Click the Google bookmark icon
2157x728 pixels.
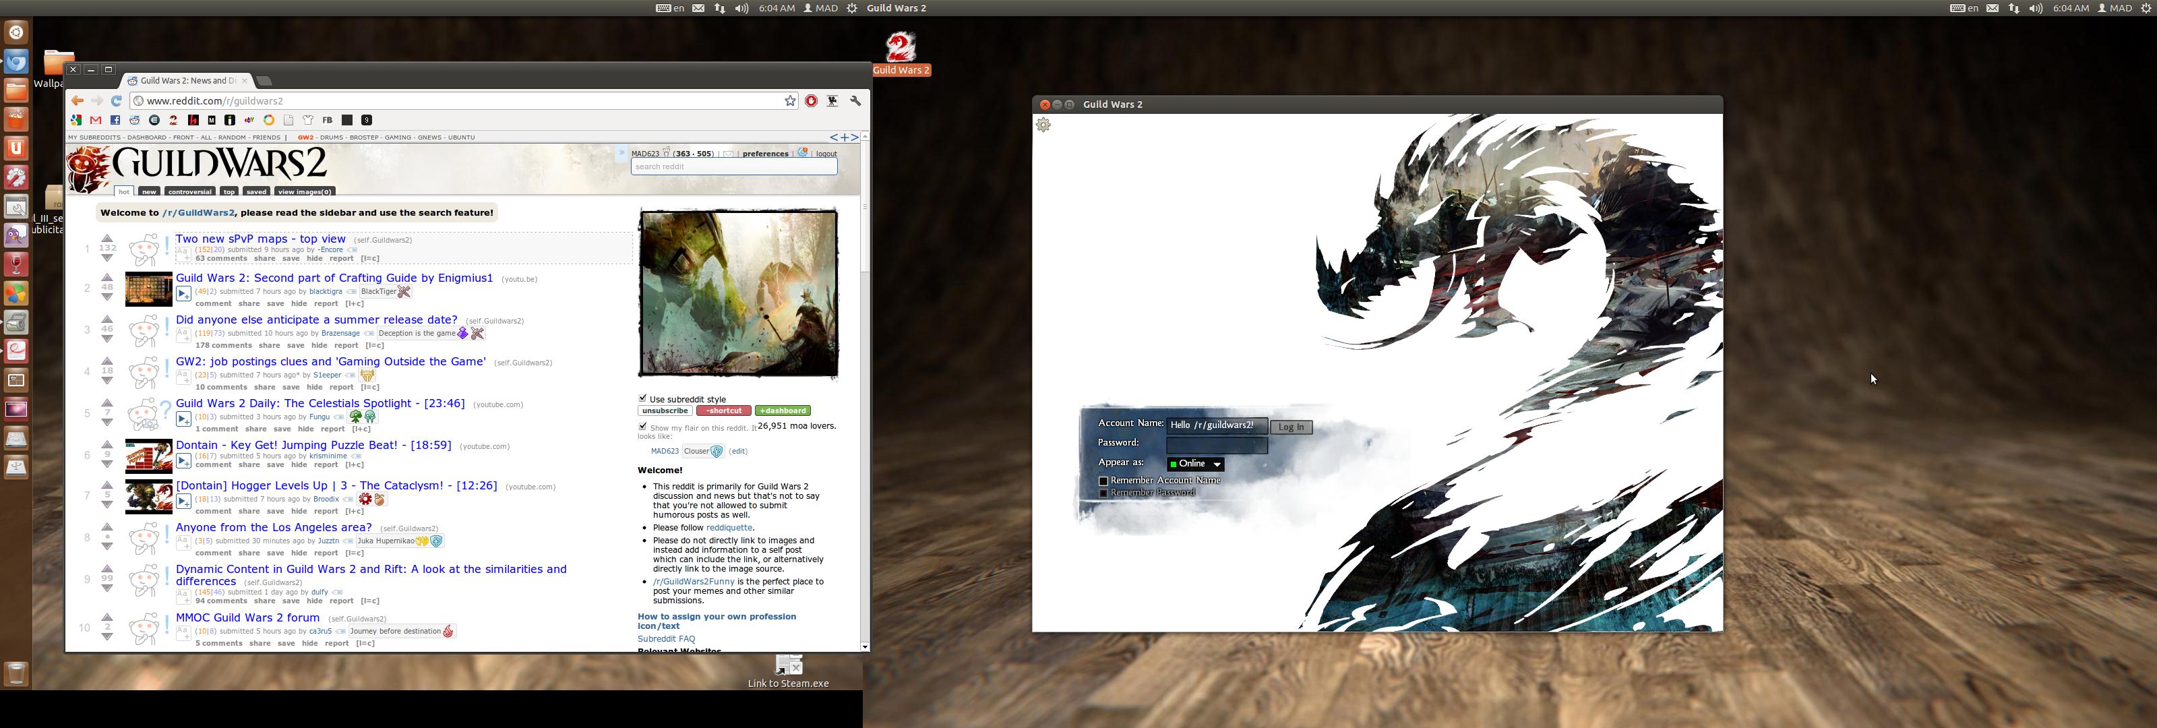pyautogui.click(x=76, y=120)
